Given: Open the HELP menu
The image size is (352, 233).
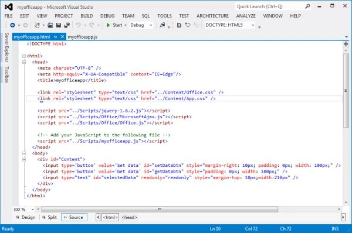Looking at the screenshot, I should 295,16.
